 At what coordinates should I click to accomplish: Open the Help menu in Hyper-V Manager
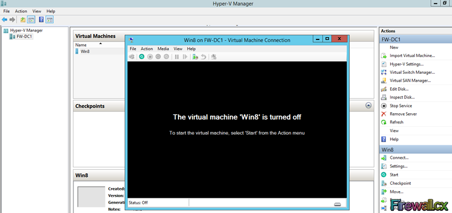[51, 11]
